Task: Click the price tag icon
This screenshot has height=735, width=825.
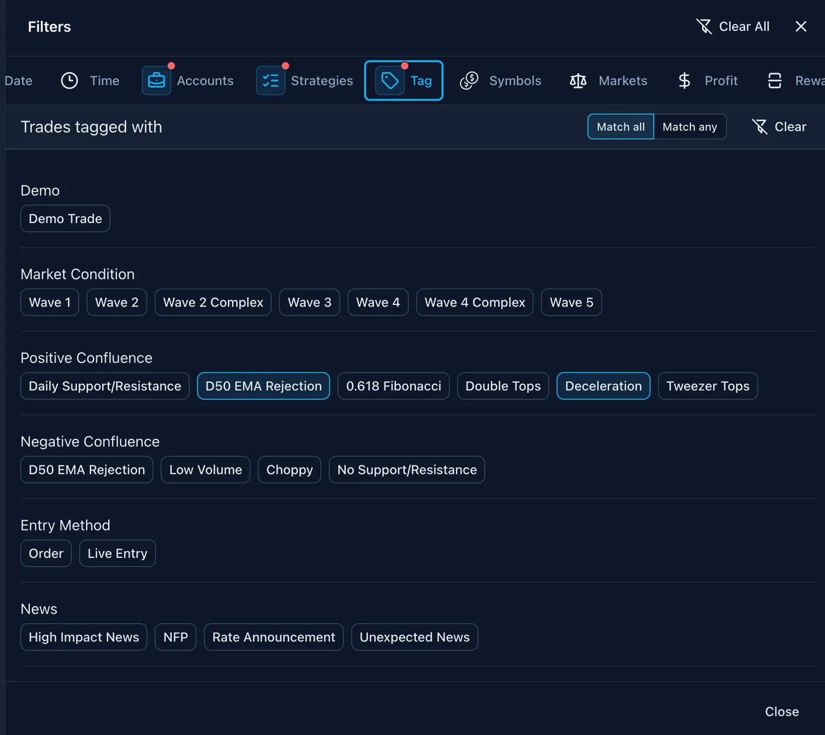Action: tap(390, 80)
